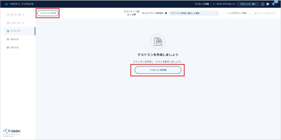Enable the バックグラウンド実行 checkbox
Viewport: 281px width, 140px height.
tap(225, 13)
